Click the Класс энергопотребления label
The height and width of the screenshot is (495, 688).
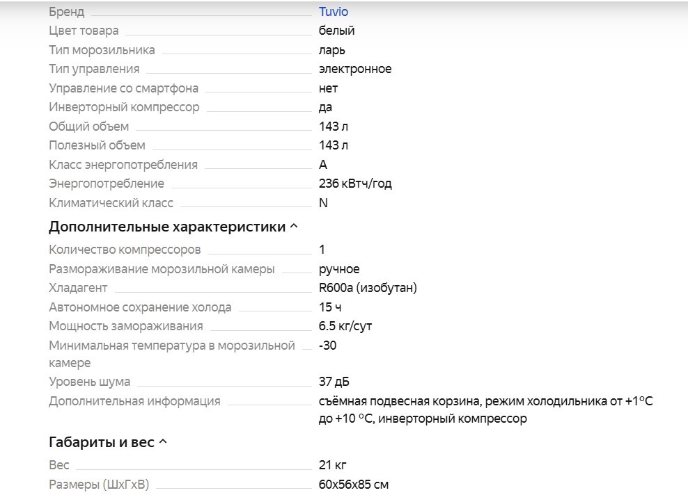(x=123, y=165)
